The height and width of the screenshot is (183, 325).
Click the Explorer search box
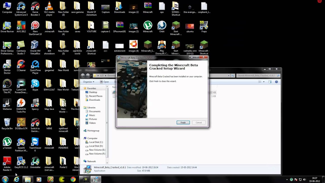click(258, 75)
